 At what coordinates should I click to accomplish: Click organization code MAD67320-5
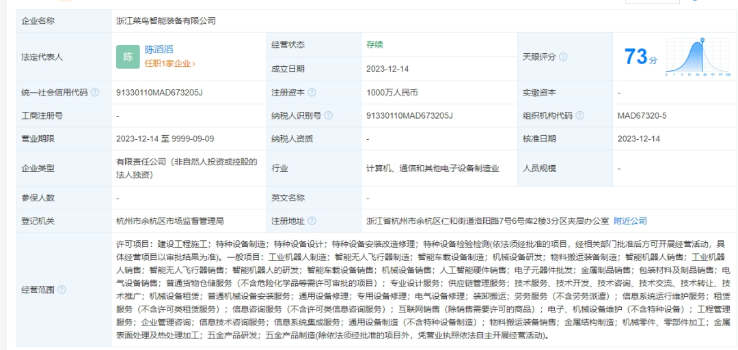tap(642, 115)
